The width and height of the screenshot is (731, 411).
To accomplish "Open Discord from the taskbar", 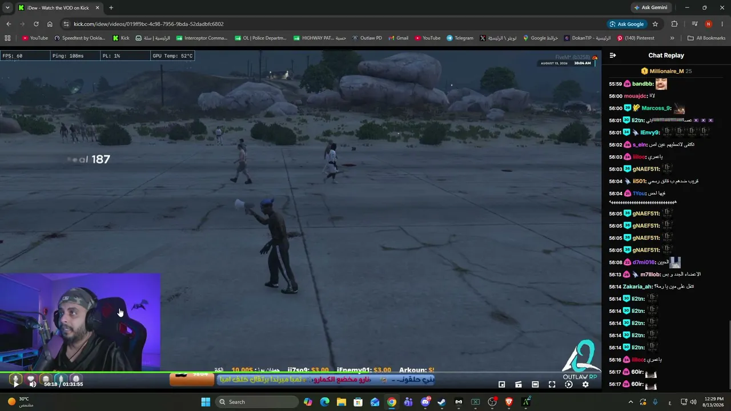I will click(x=425, y=402).
